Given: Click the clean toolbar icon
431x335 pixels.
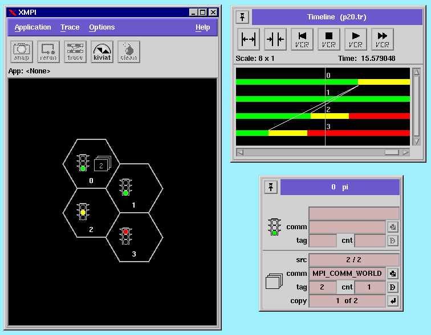Looking at the screenshot, I should point(129,52).
